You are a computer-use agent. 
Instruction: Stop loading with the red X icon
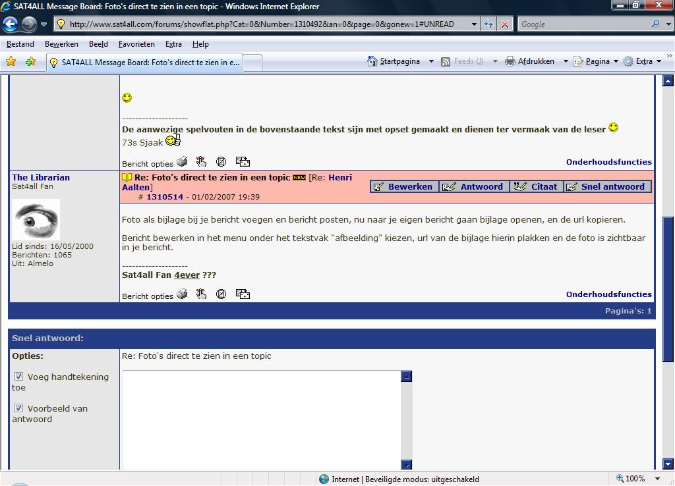pos(504,24)
